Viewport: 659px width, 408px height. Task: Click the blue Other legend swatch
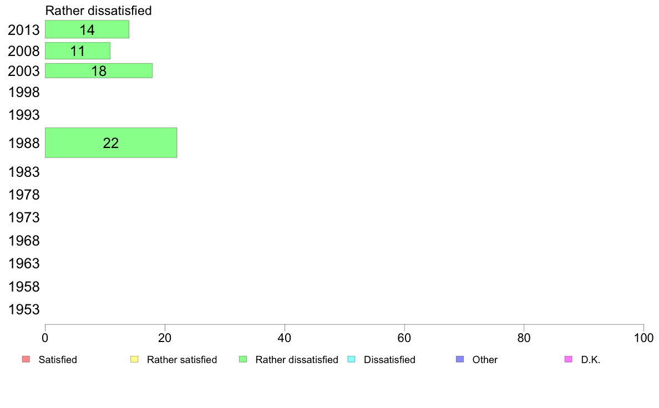point(460,359)
